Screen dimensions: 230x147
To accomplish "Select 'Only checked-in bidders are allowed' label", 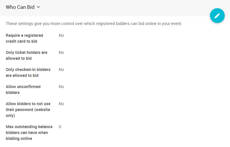I will (28, 72).
